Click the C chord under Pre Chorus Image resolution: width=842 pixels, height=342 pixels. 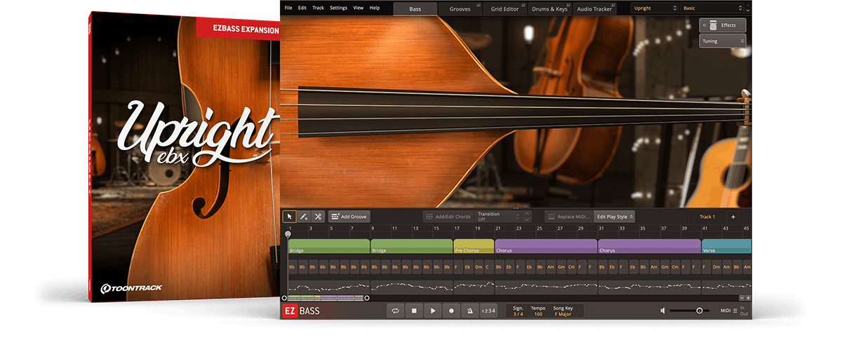click(488, 267)
